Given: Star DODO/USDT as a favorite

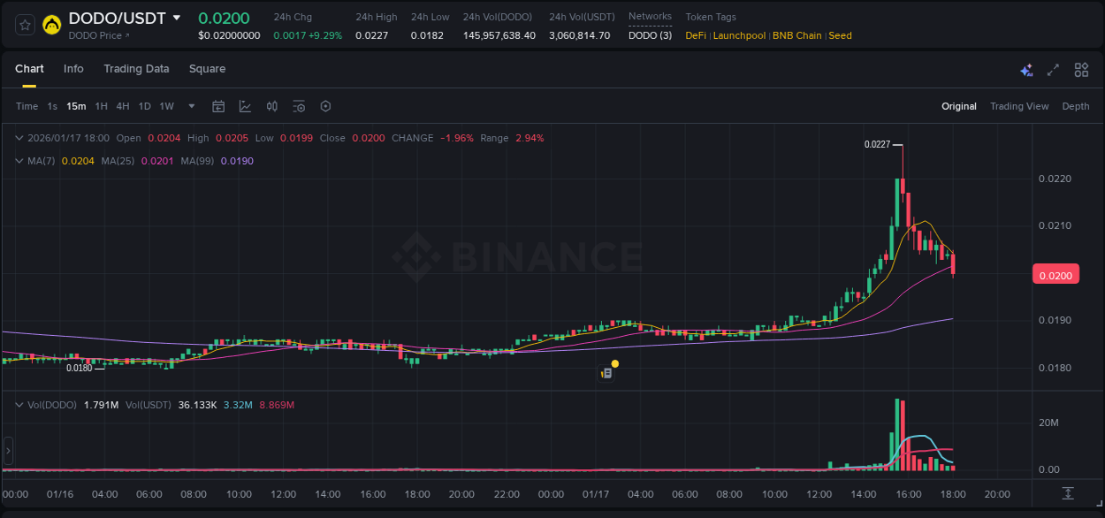Looking at the screenshot, I should tap(24, 25).
